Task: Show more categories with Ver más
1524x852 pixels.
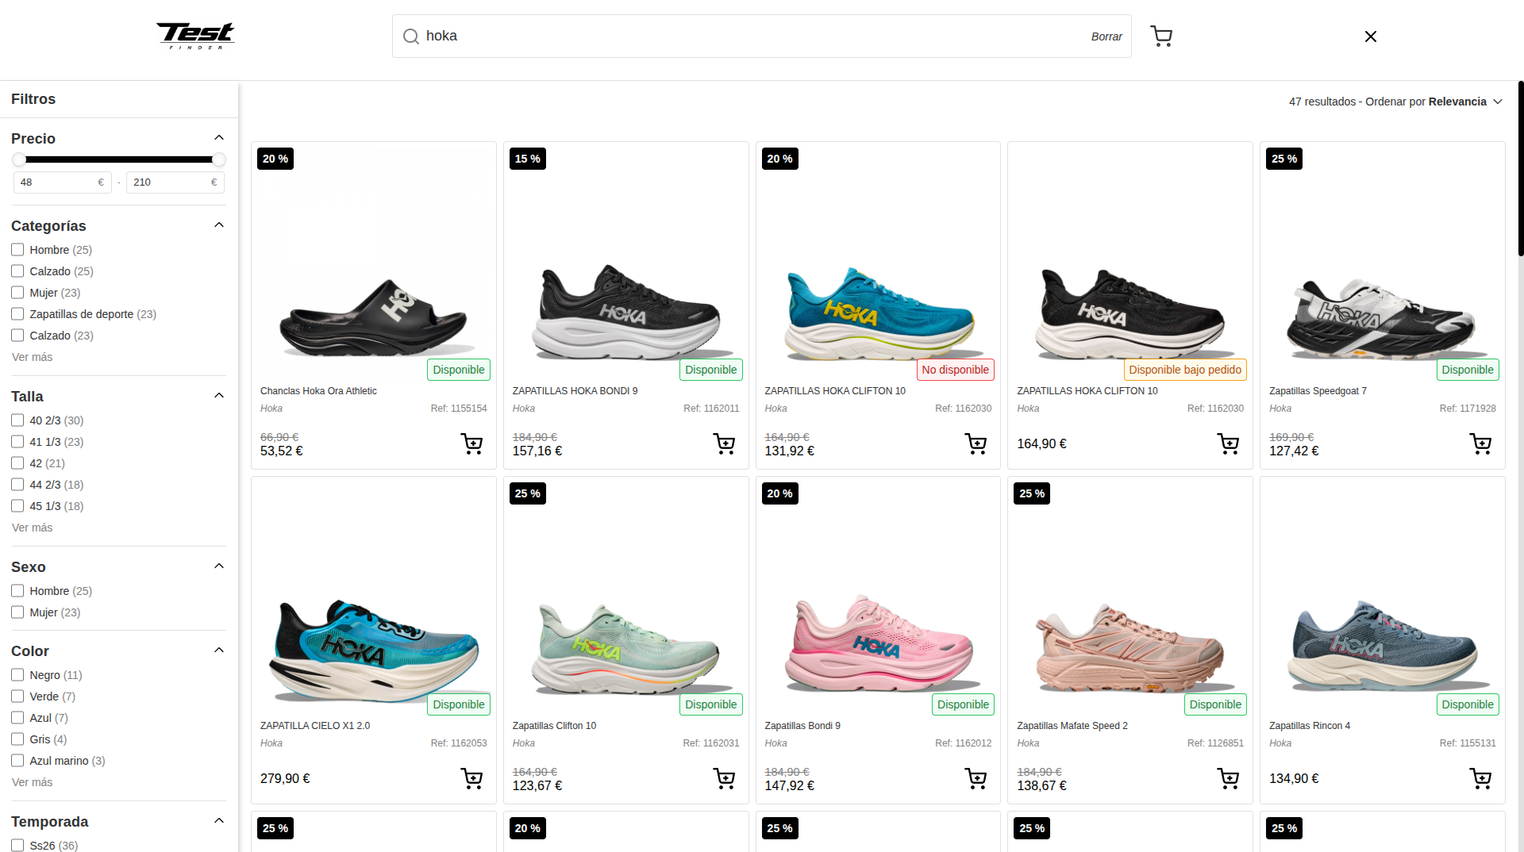Action: pos(32,357)
